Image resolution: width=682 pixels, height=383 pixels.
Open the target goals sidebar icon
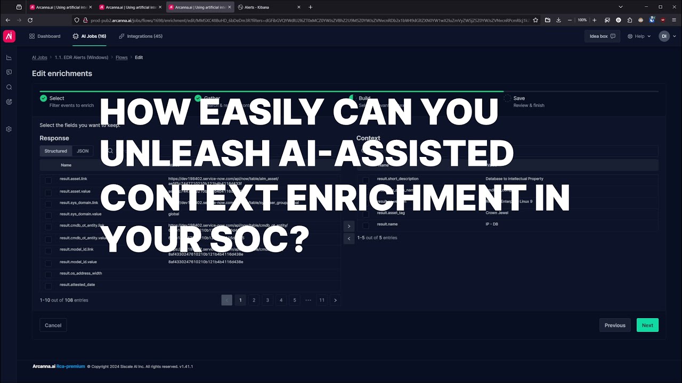coord(9,102)
